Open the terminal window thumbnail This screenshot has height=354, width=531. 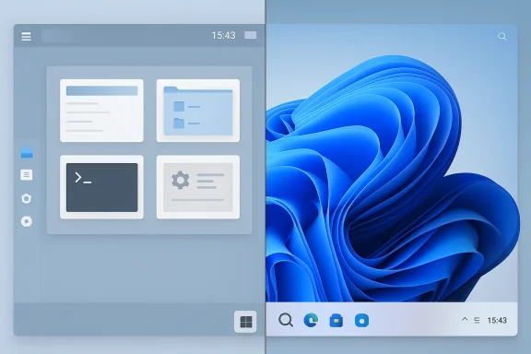tap(101, 187)
